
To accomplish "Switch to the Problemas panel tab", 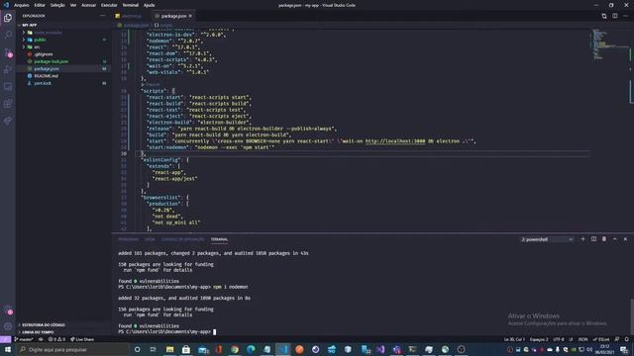I will 128,239.
